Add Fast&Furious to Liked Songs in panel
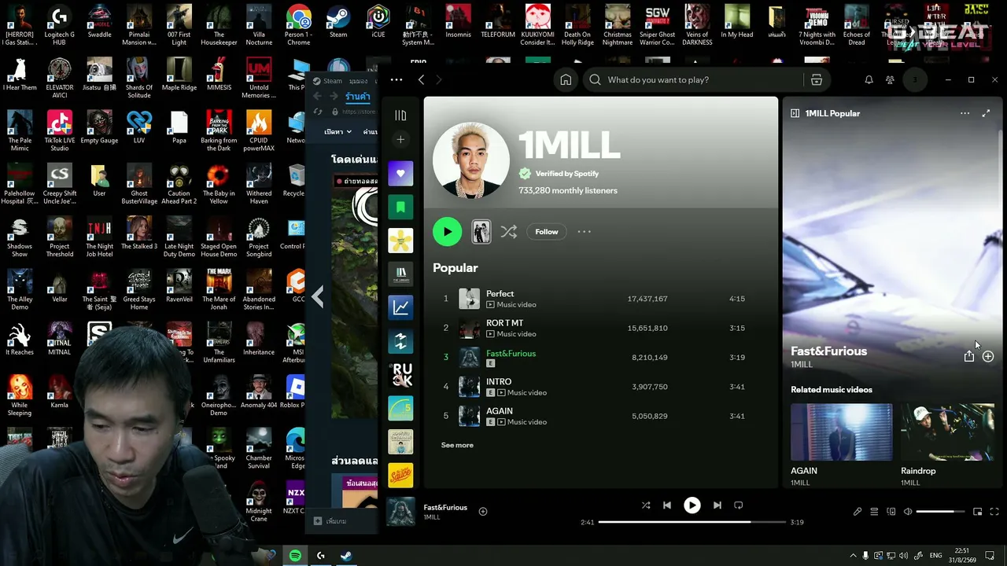The width and height of the screenshot is (1007, 566). [x=988, y=356]
